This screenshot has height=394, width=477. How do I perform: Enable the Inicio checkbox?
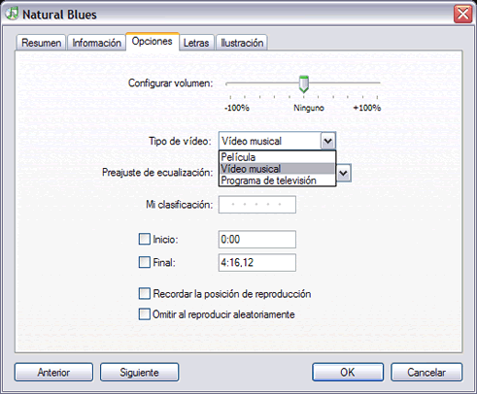point(145,239)
